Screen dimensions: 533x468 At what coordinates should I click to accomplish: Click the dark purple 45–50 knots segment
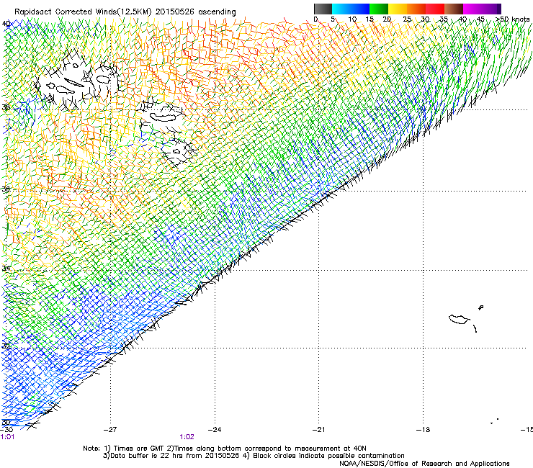pos(491,9)
